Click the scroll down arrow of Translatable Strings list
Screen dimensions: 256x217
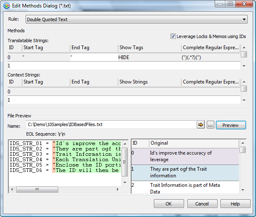coord(244,66)
